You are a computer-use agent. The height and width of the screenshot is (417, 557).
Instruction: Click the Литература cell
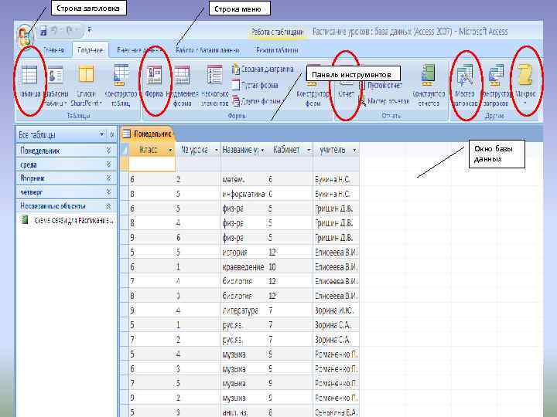coord(244,310)
